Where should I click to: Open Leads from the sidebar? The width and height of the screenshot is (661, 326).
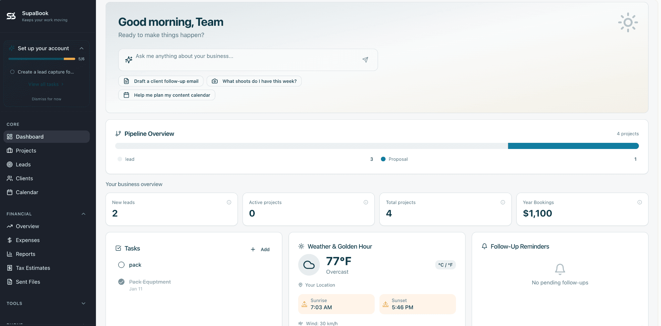click(x=23, y=164)
